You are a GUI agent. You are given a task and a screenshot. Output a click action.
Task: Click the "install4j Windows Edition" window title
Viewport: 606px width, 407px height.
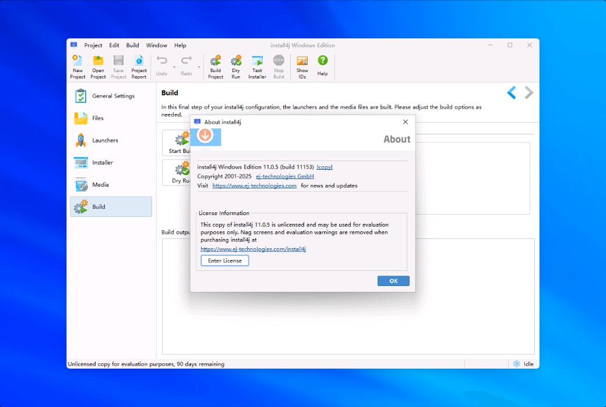(302, 45)
